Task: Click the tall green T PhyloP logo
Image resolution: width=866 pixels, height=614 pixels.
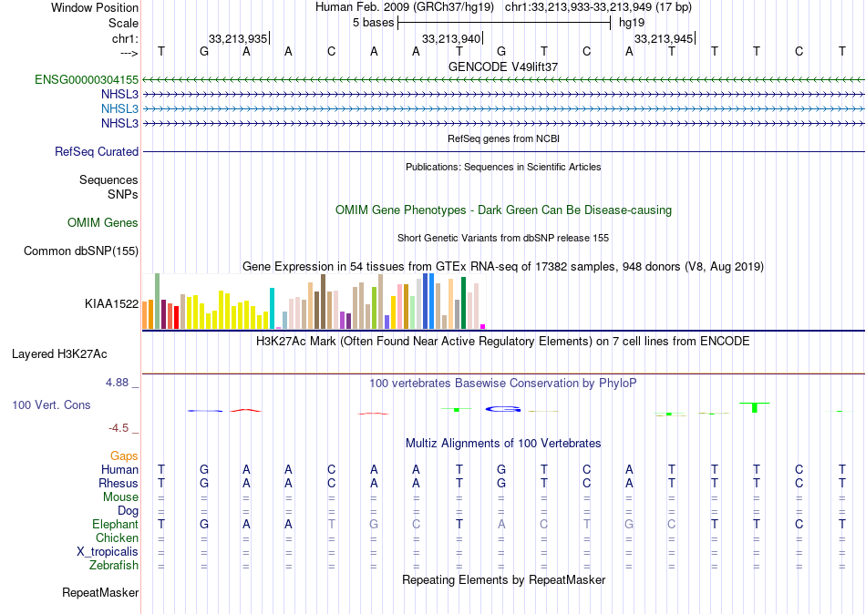Action: pyautogui.click(x=755, y=407)
